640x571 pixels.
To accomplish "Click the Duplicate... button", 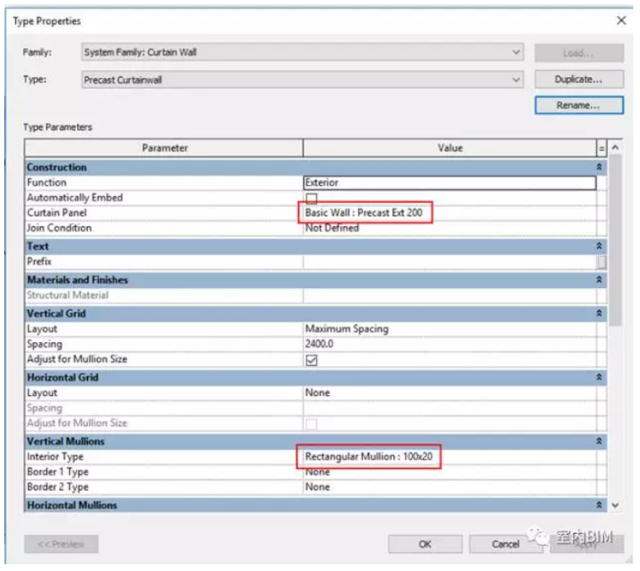I will click(578, 79).
